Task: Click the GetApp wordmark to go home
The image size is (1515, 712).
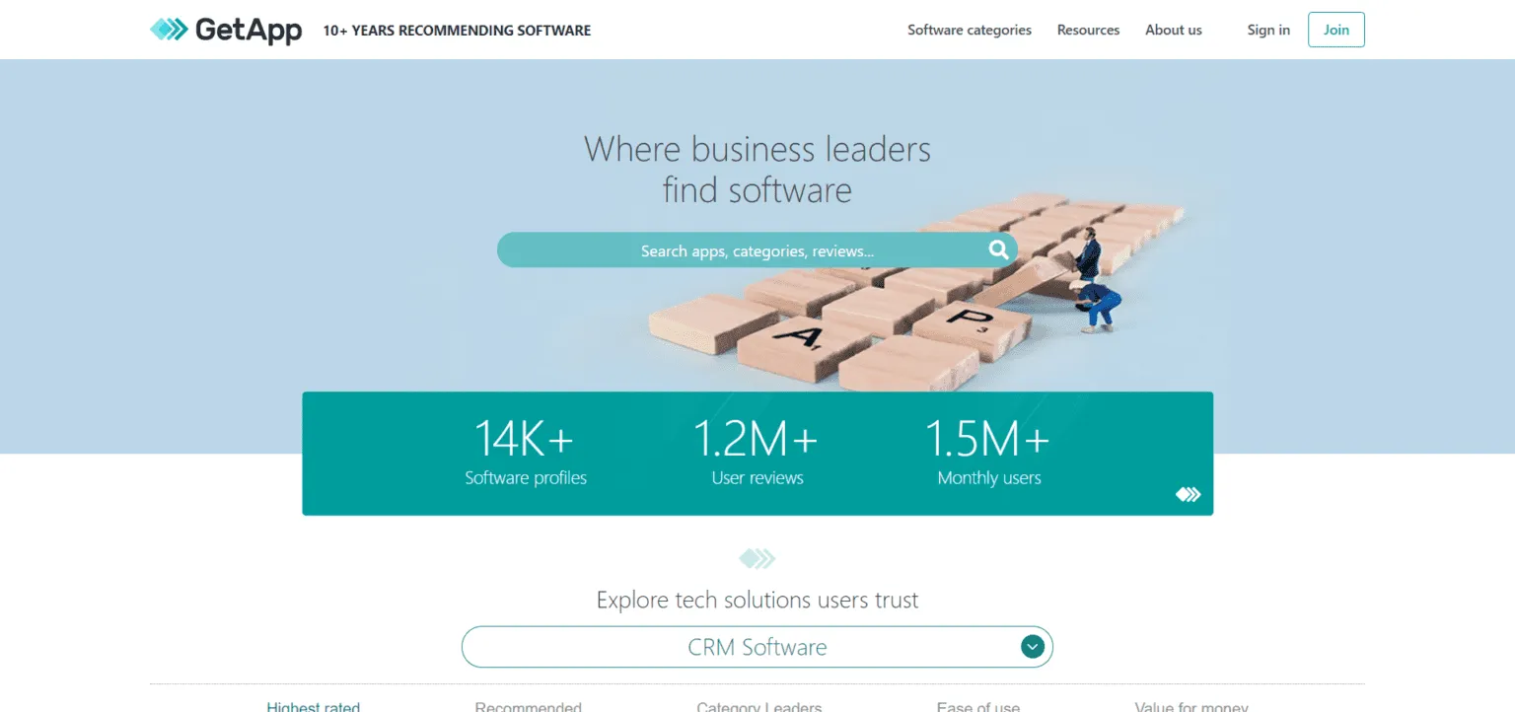Action: [247, 30]
